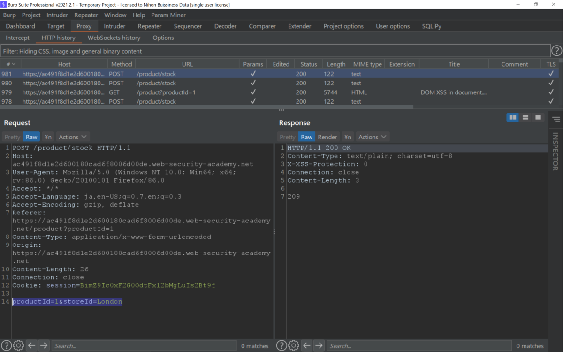Switch to the Target tab
The width and height of the screenshot is (563, 352).
click(56, 26)
